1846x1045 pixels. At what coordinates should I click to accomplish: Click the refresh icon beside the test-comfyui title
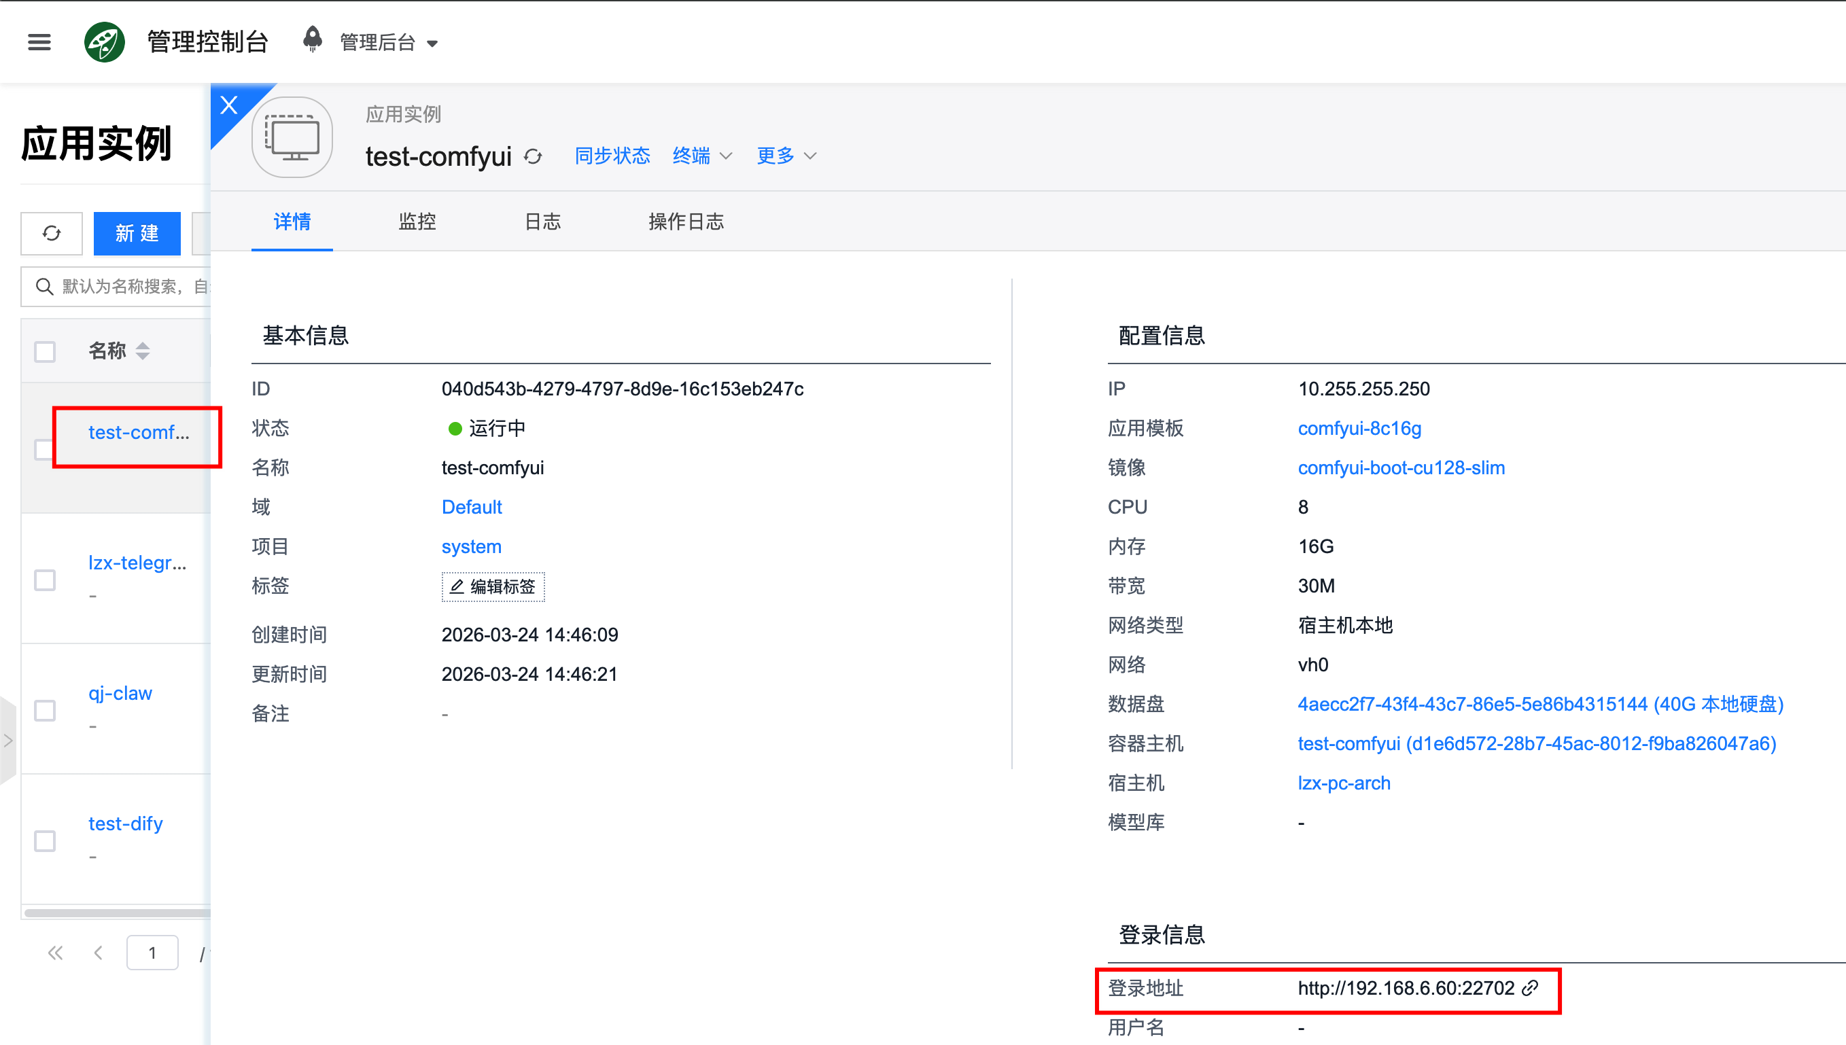tap(533, 156)
